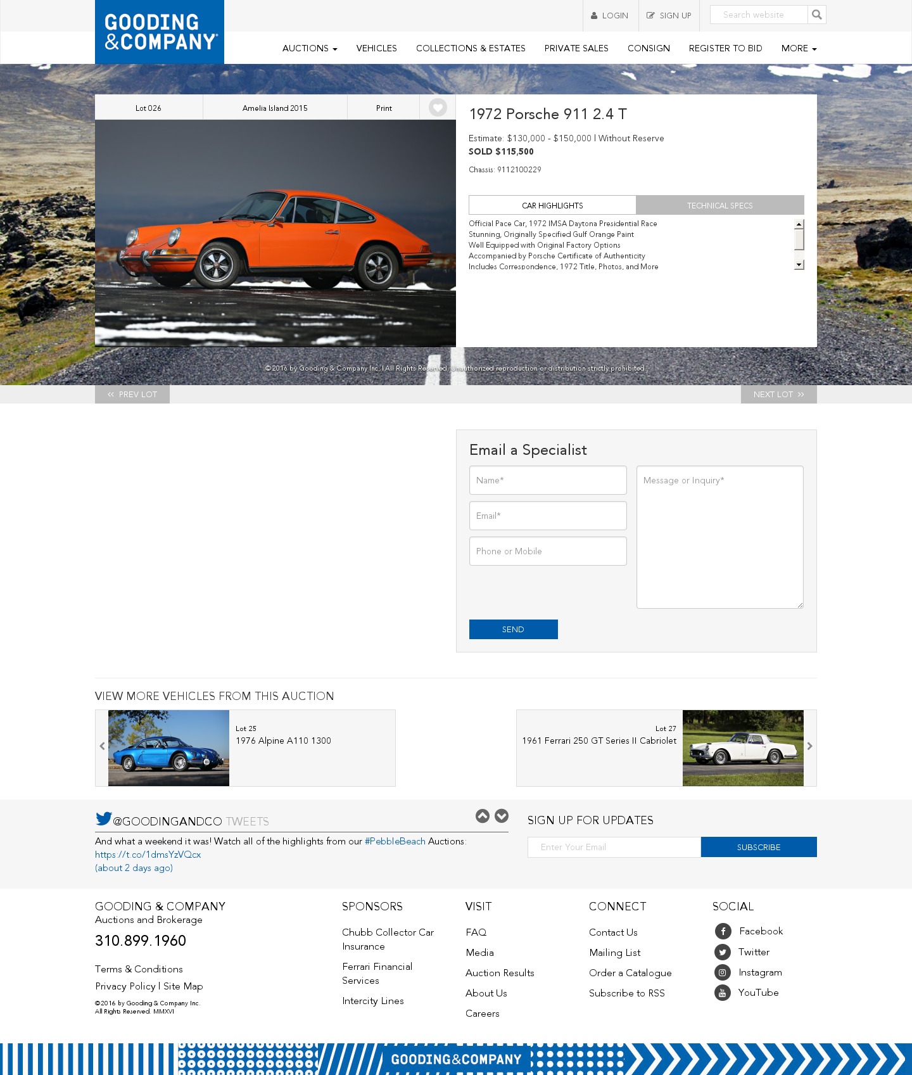The height and width of the screenshot is (1075, 912).
Task: Switch to the Technical Specs tab
Action: pyautogui.click(x=720, y=205)
